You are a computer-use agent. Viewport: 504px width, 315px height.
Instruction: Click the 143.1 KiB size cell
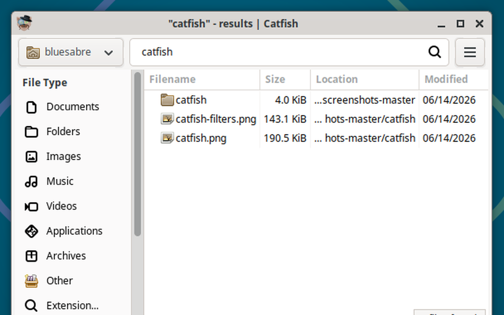pos(285,119)
